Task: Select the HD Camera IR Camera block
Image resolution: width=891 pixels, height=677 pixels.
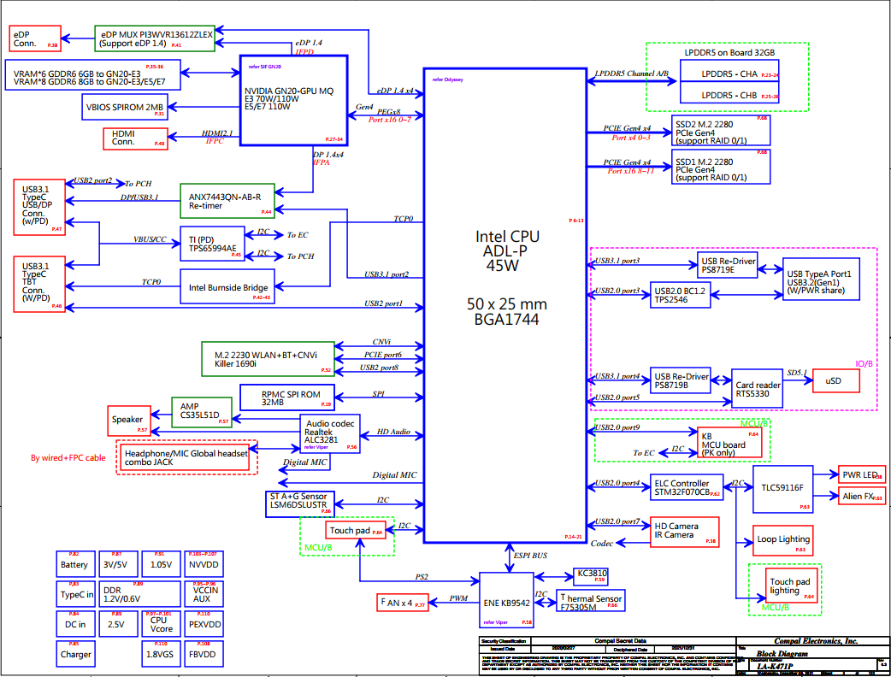Action: click(x=684, y=533)
